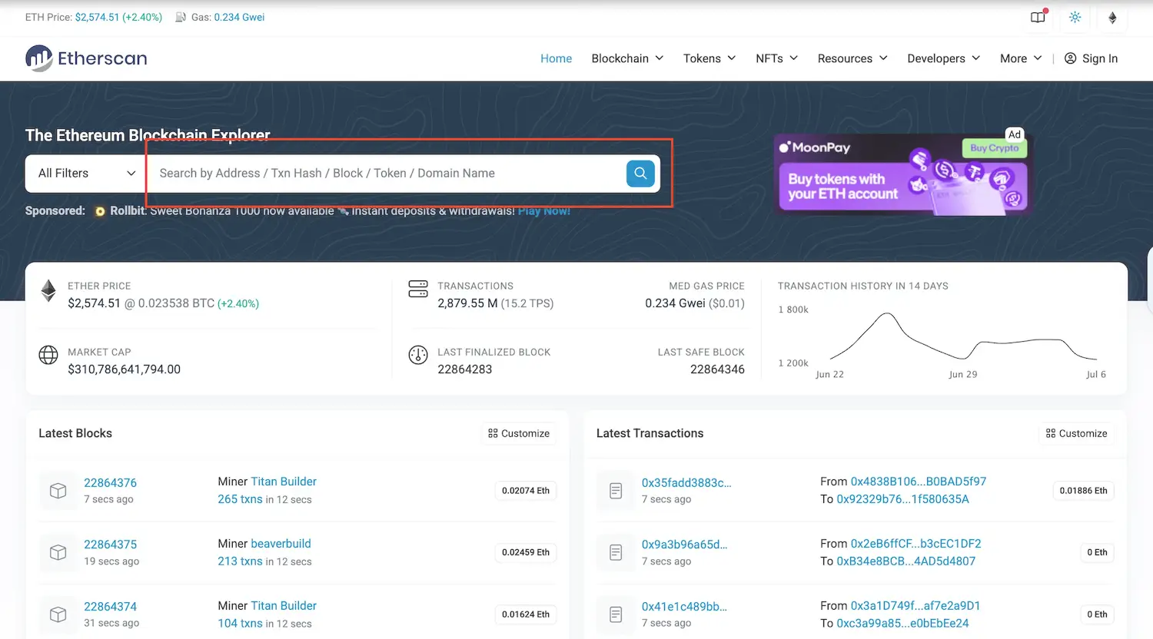Open the search with the magnifier icon

(x=640, y=174)
